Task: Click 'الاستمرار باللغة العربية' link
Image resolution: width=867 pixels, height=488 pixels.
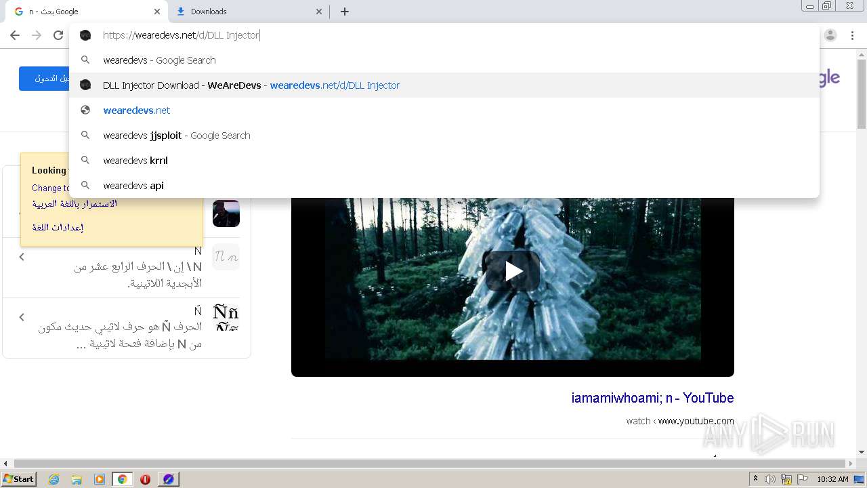Action: [75, 203]
